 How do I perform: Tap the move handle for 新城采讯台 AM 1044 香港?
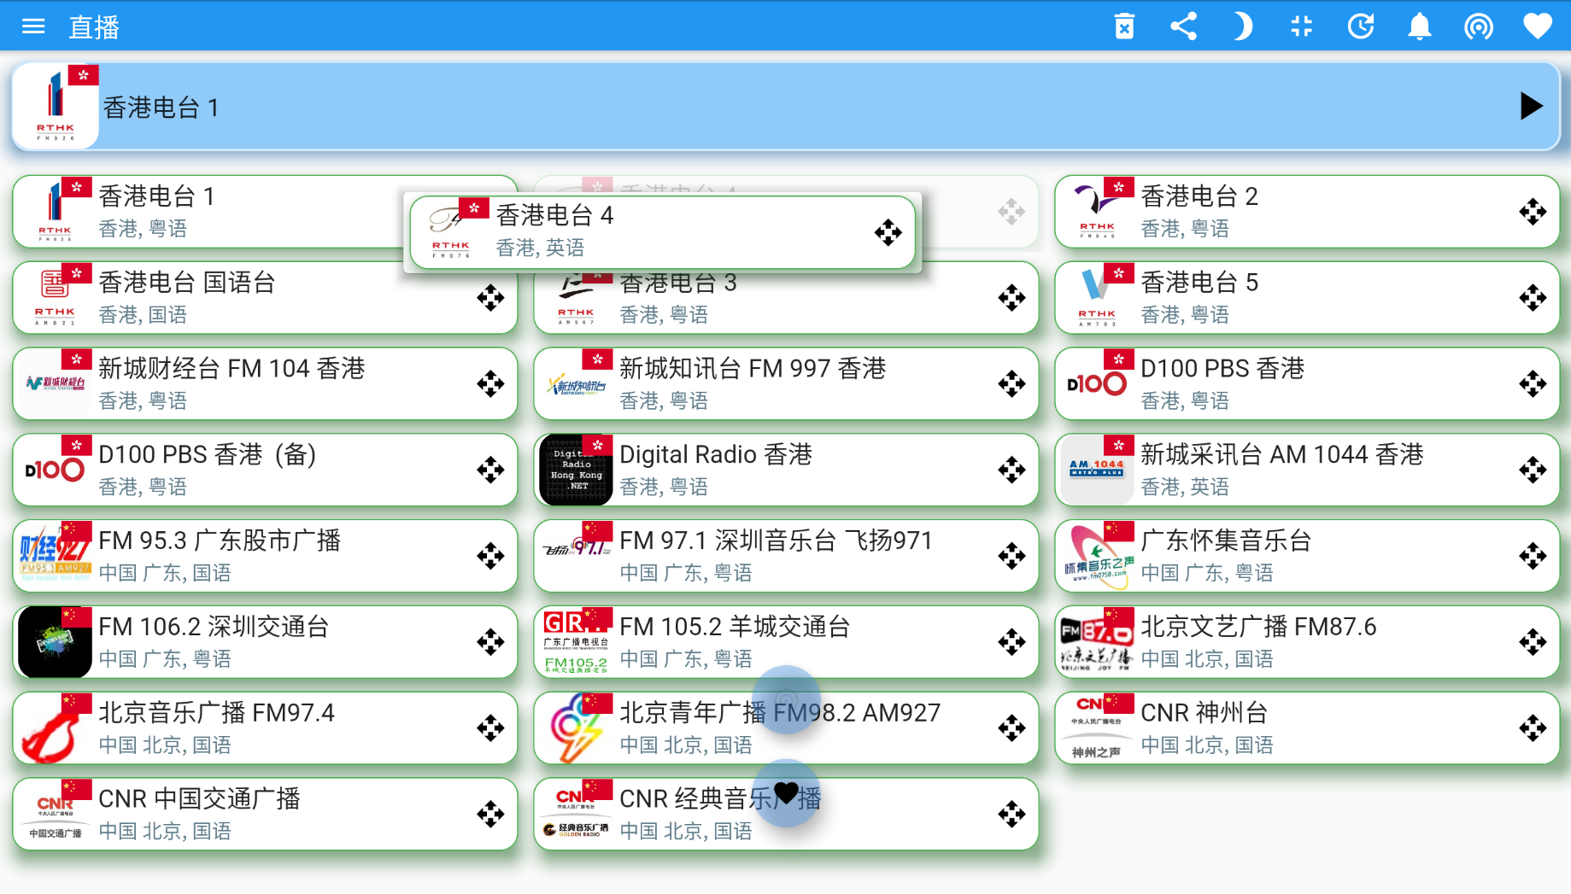1533,470
